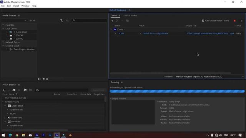The width and height of the screenshot is (246, 138).
Task: Click the output file path link
Action: (210, 33)
